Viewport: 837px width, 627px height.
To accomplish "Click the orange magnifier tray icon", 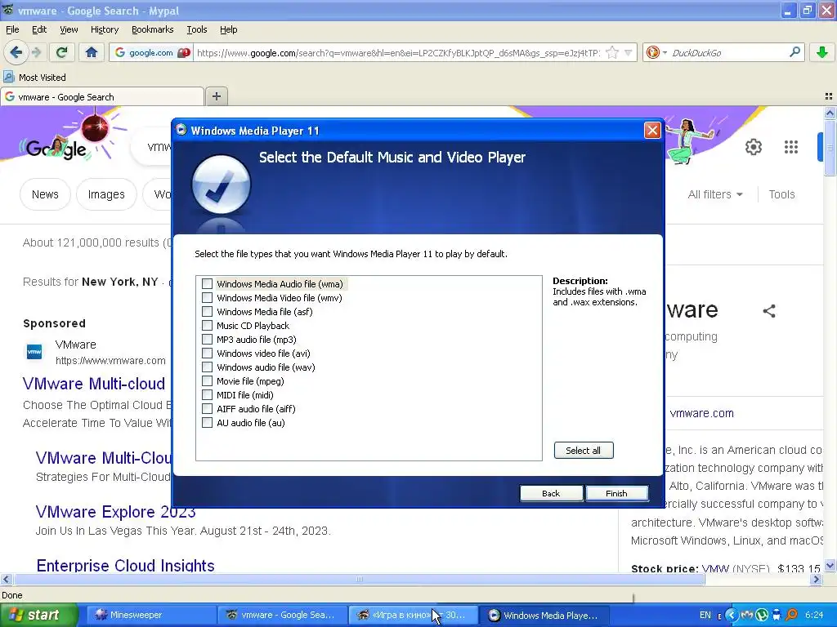I will [791, 616].
